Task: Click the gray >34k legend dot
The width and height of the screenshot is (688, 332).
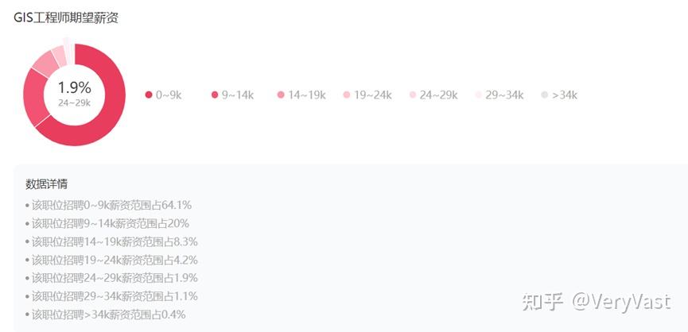Action: (x=545, y=95)
